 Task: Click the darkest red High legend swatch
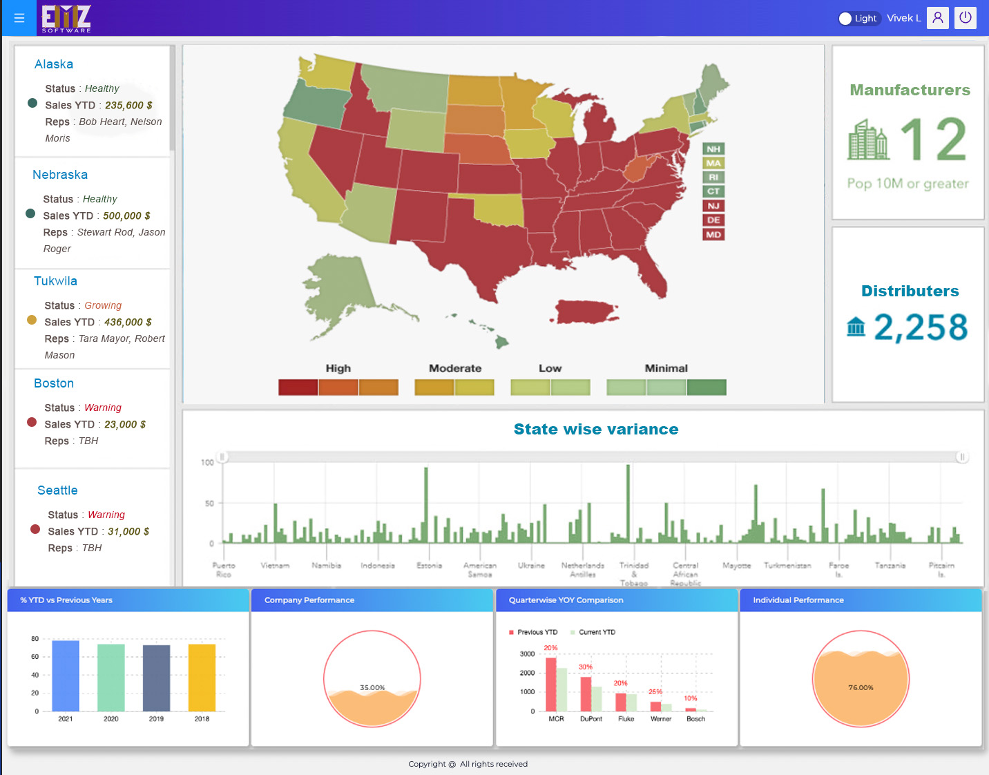(x=298, y=387)
